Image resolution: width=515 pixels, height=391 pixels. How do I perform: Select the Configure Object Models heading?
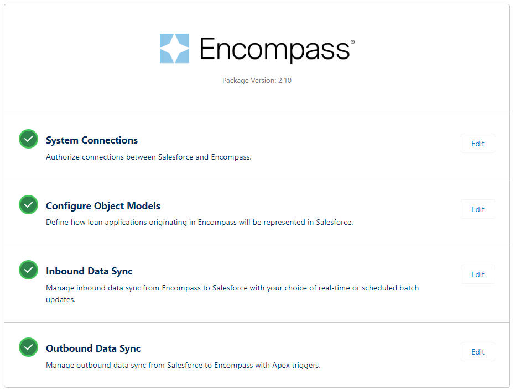tap(103, 205)
